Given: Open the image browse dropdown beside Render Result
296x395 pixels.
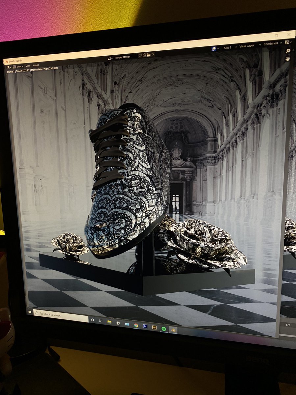Looking at the screenshot, I should [111, 58].
